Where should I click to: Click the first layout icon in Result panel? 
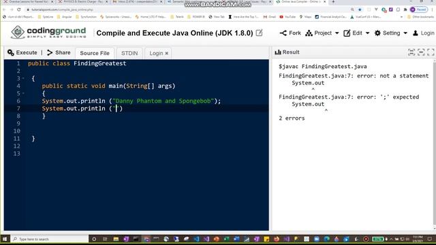pos(411,52)
